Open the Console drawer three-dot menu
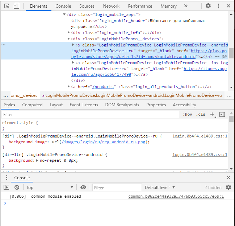 7,177
